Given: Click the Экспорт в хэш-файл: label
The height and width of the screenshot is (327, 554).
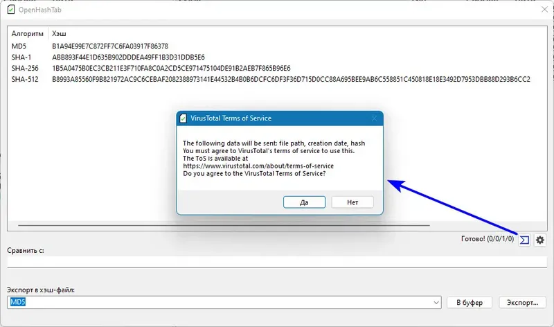Looking at the screenshot, I should pyautogui.click(x=41, y=290).
